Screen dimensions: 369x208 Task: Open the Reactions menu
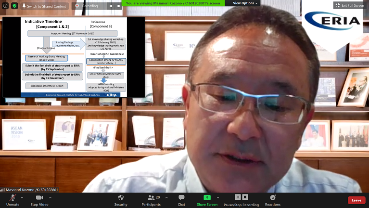(x=273, y=200)
